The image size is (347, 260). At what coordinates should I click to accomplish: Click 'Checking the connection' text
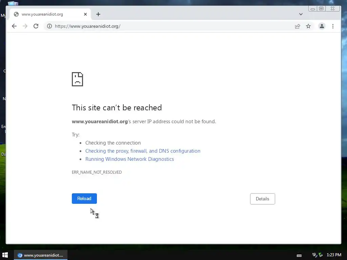tap(113, 143)
